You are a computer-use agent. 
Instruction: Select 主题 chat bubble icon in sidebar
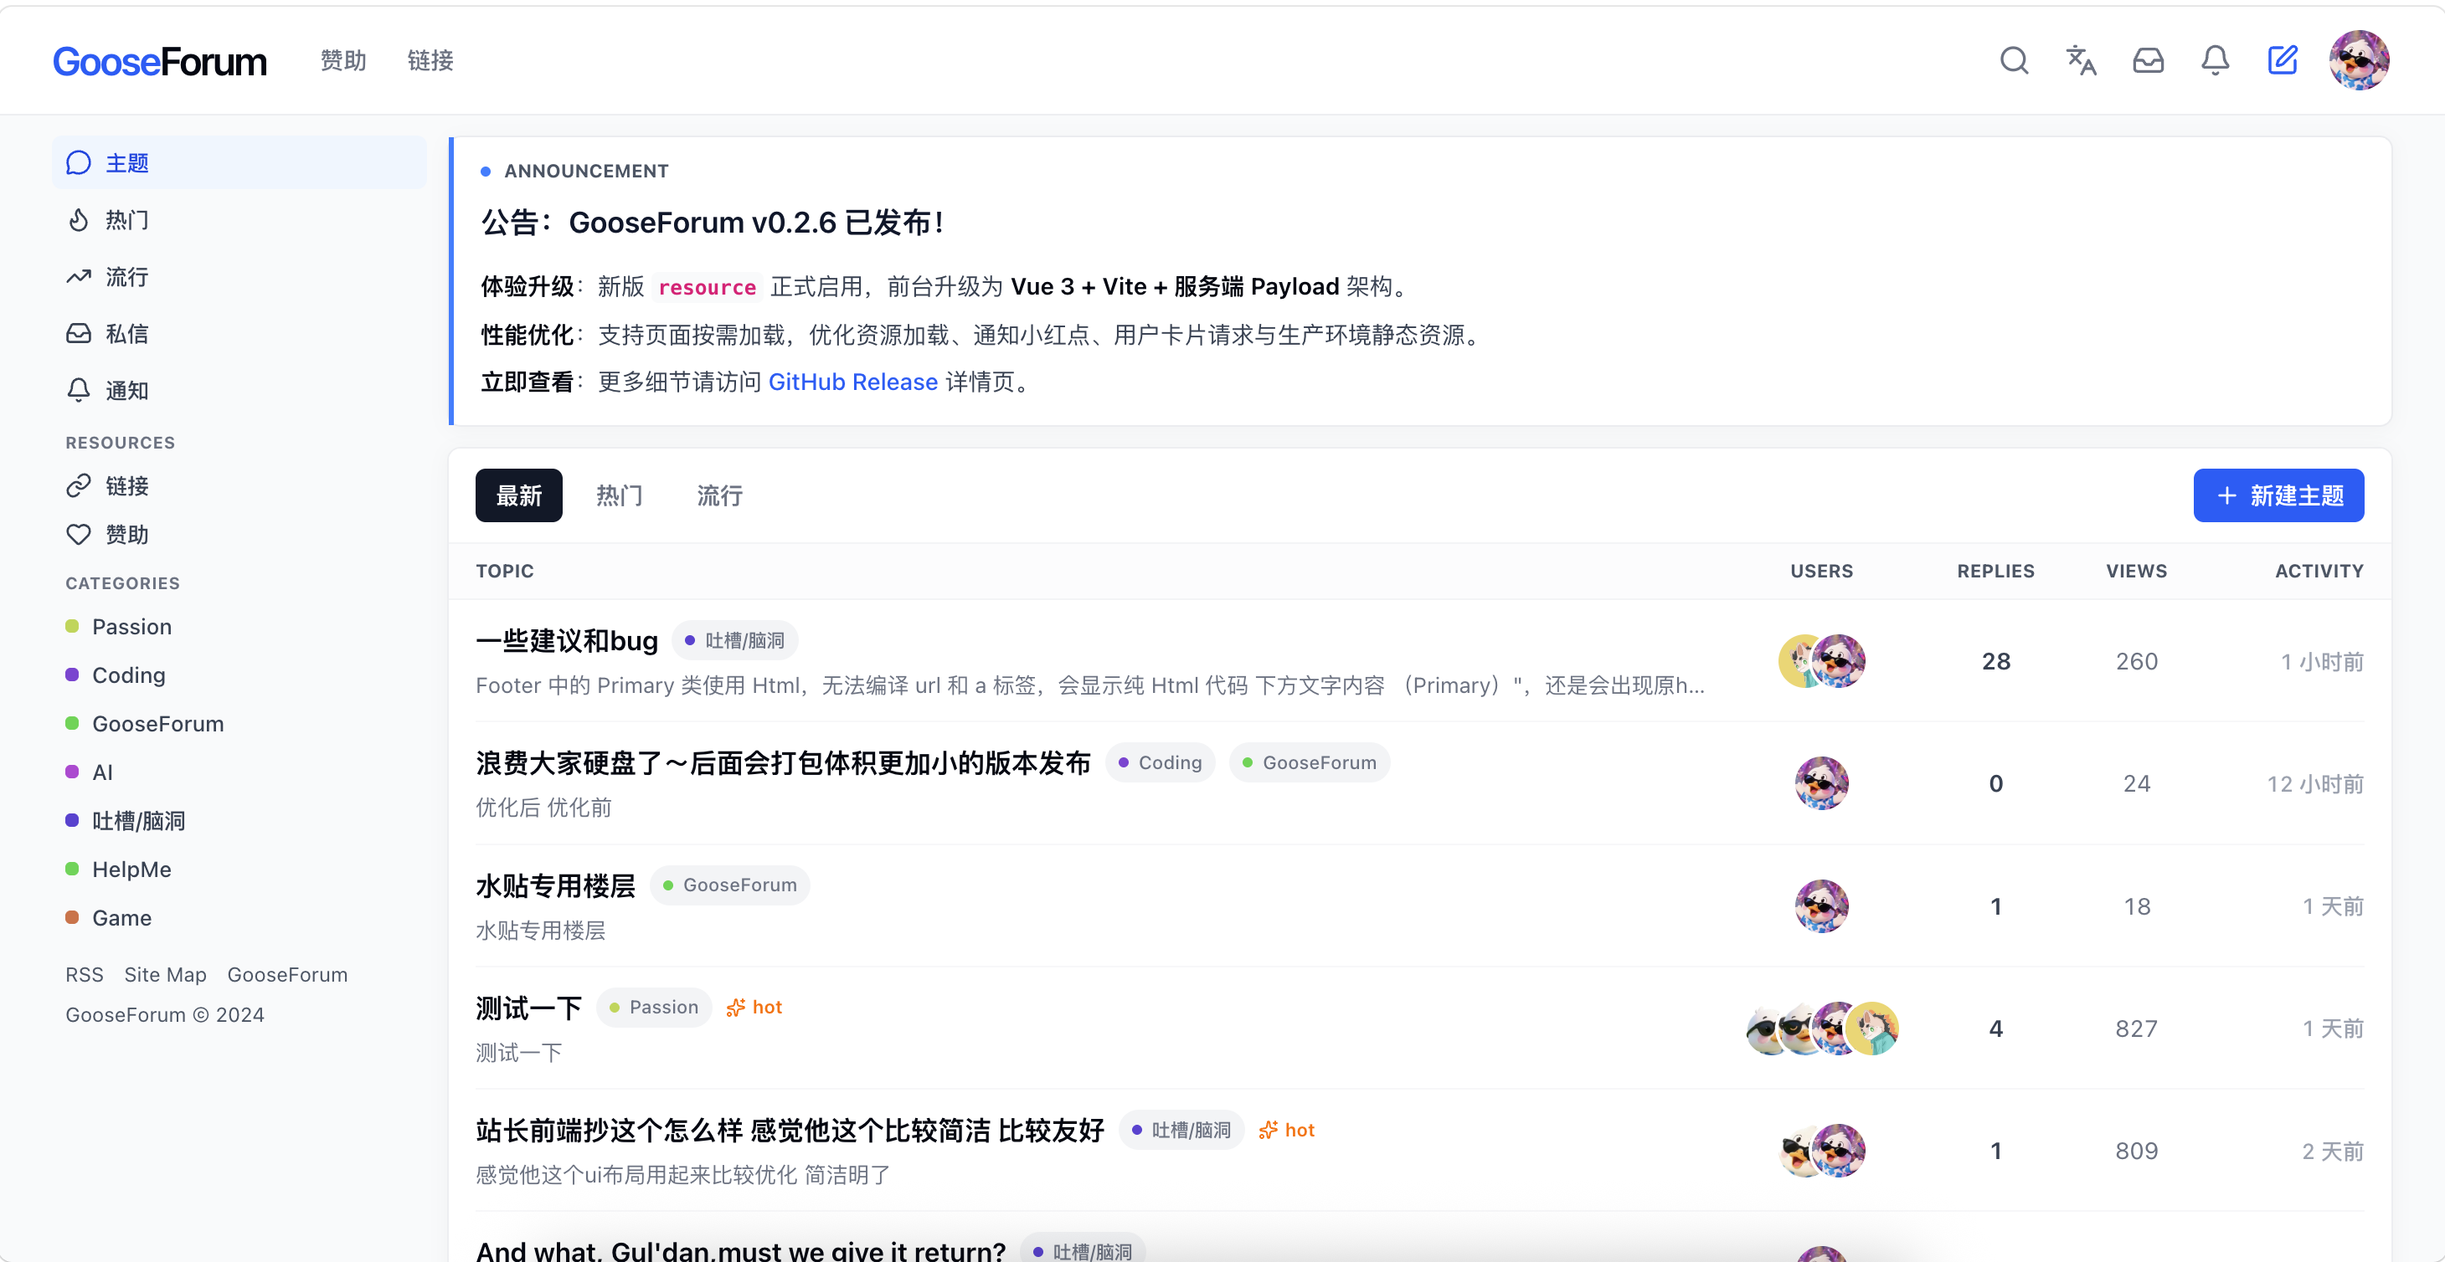pyautogui.click(x=79, y=163)
